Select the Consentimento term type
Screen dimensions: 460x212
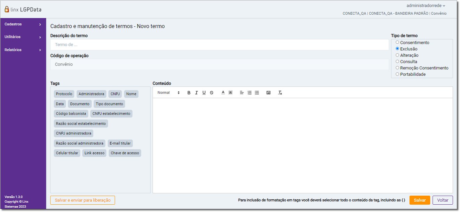point(397,42)
